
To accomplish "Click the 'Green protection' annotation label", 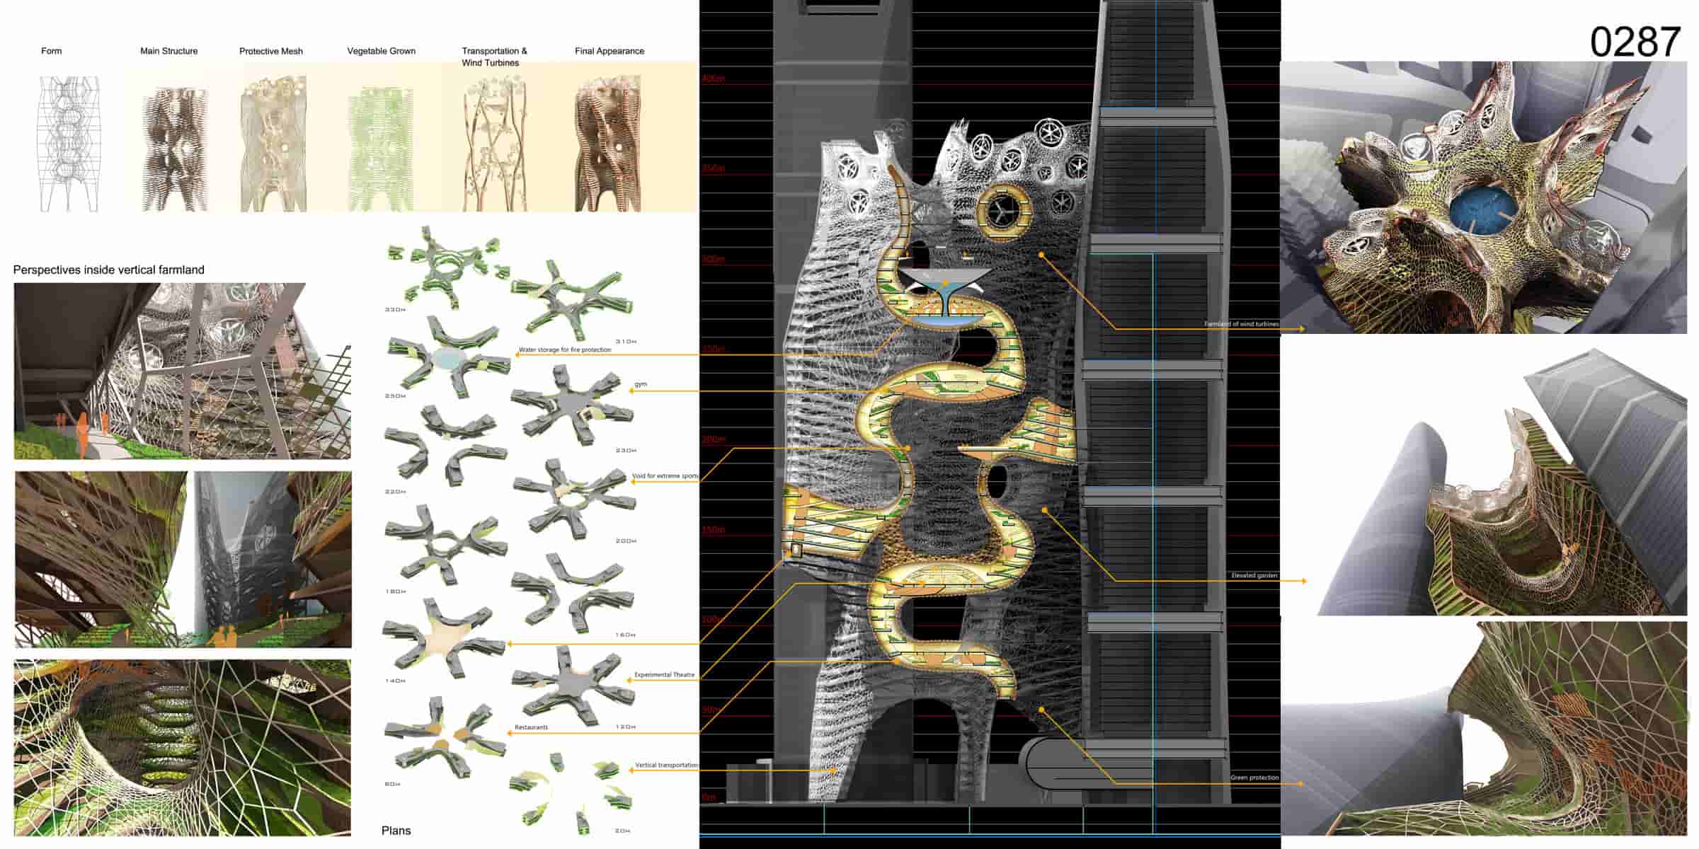I will pos(1254,778).
